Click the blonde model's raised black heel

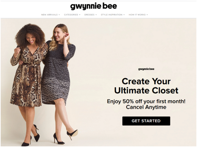click(x=72, y=134)
